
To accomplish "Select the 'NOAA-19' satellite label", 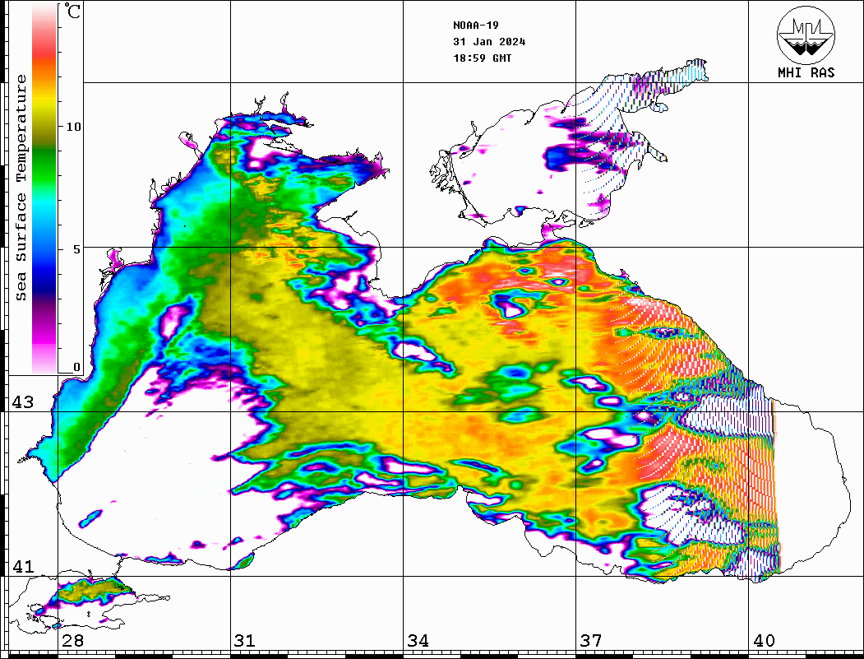I will [x=475, y=26].
